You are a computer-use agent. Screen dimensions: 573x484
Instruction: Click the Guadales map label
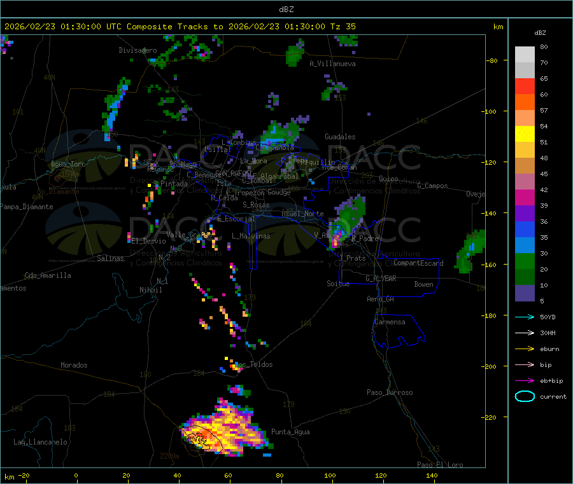point(340,137)
